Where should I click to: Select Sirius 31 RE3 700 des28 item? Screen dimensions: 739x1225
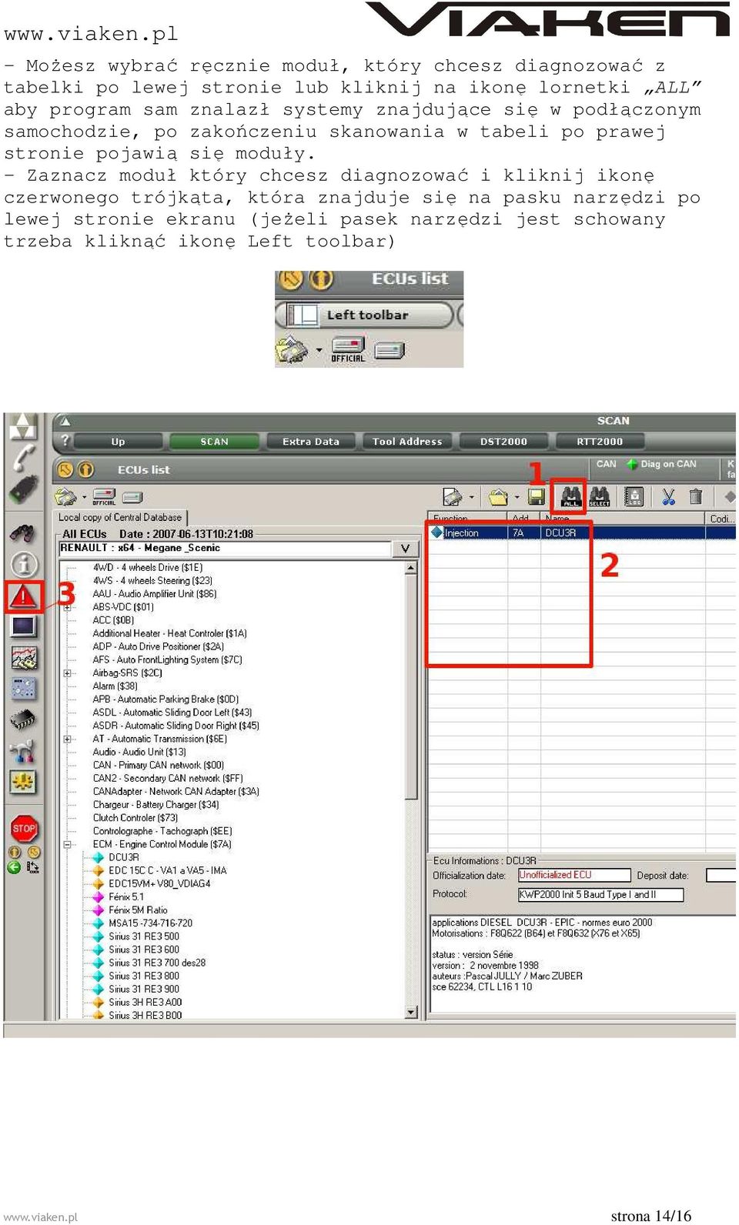click(x=157, y=963)
